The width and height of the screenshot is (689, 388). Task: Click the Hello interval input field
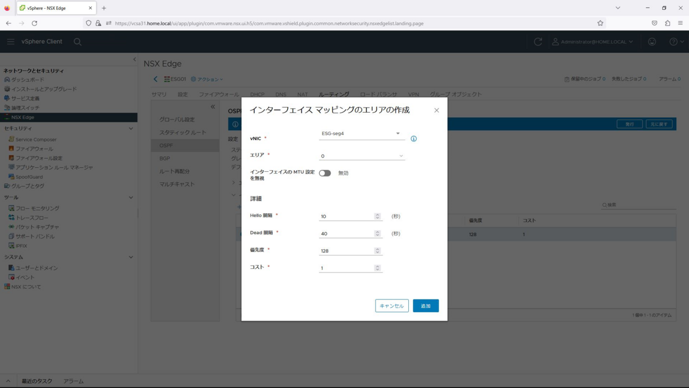tap(346, 217)
